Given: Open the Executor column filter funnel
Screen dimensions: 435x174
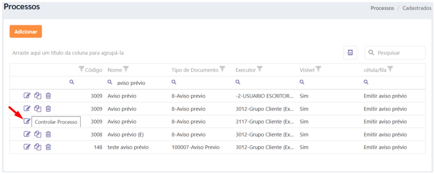Looking at the screenshot, I should point(260,68).
